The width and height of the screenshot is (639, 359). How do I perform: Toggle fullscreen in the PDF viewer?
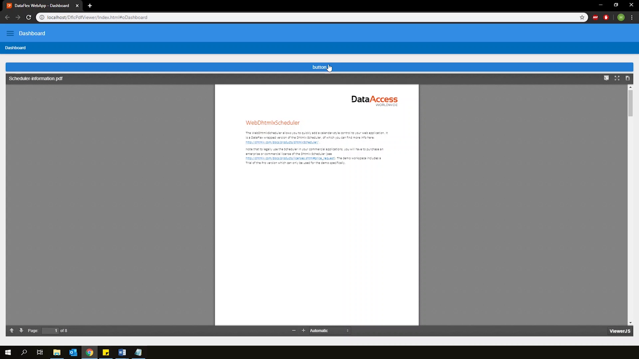coord(617,78)
